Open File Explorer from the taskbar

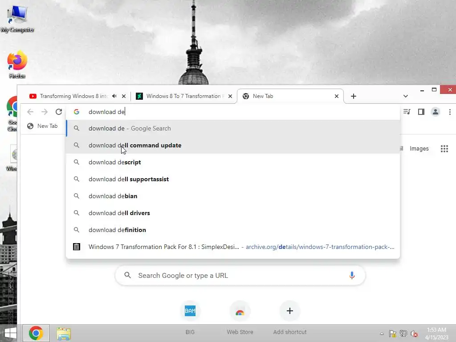[x=64, y=334]
